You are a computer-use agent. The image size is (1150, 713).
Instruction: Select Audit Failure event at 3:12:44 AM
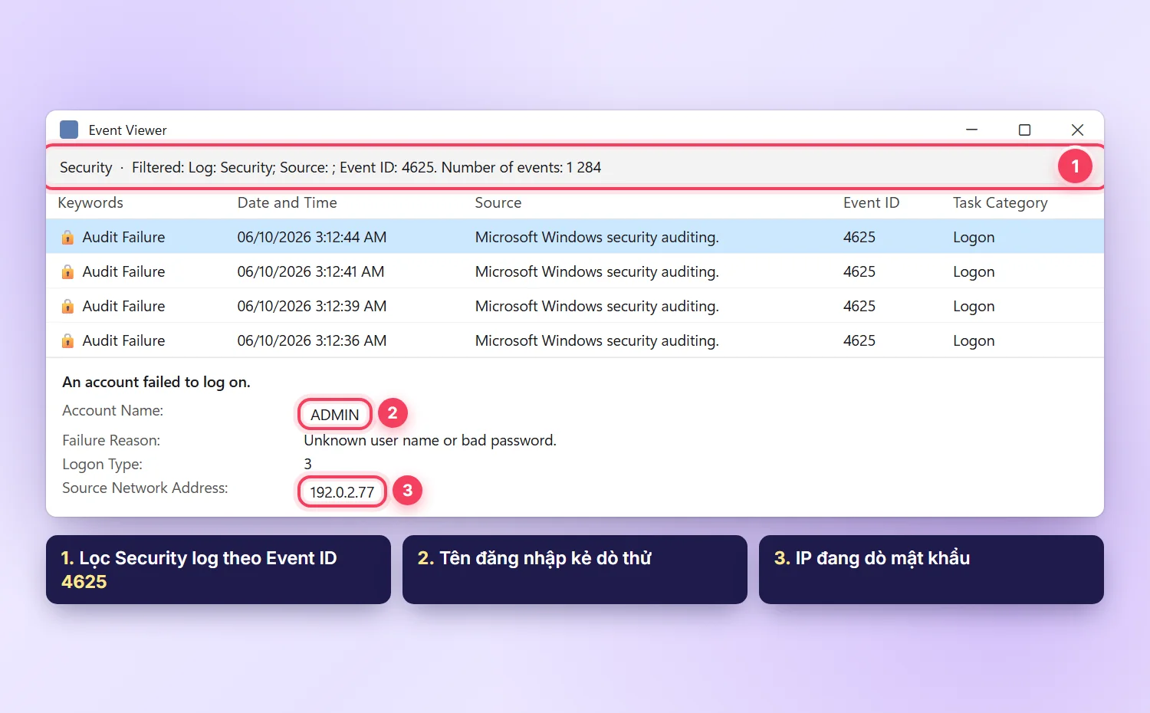[x=575, y=236]
